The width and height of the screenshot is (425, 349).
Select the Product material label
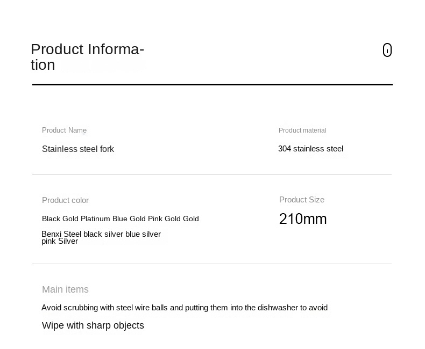(302, 130)
